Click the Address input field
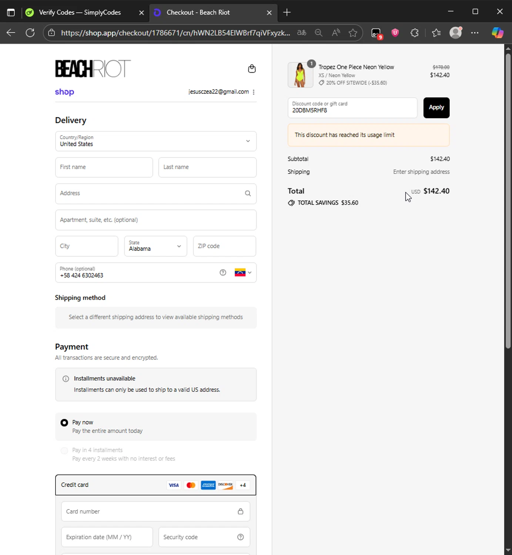 point(156,194)
